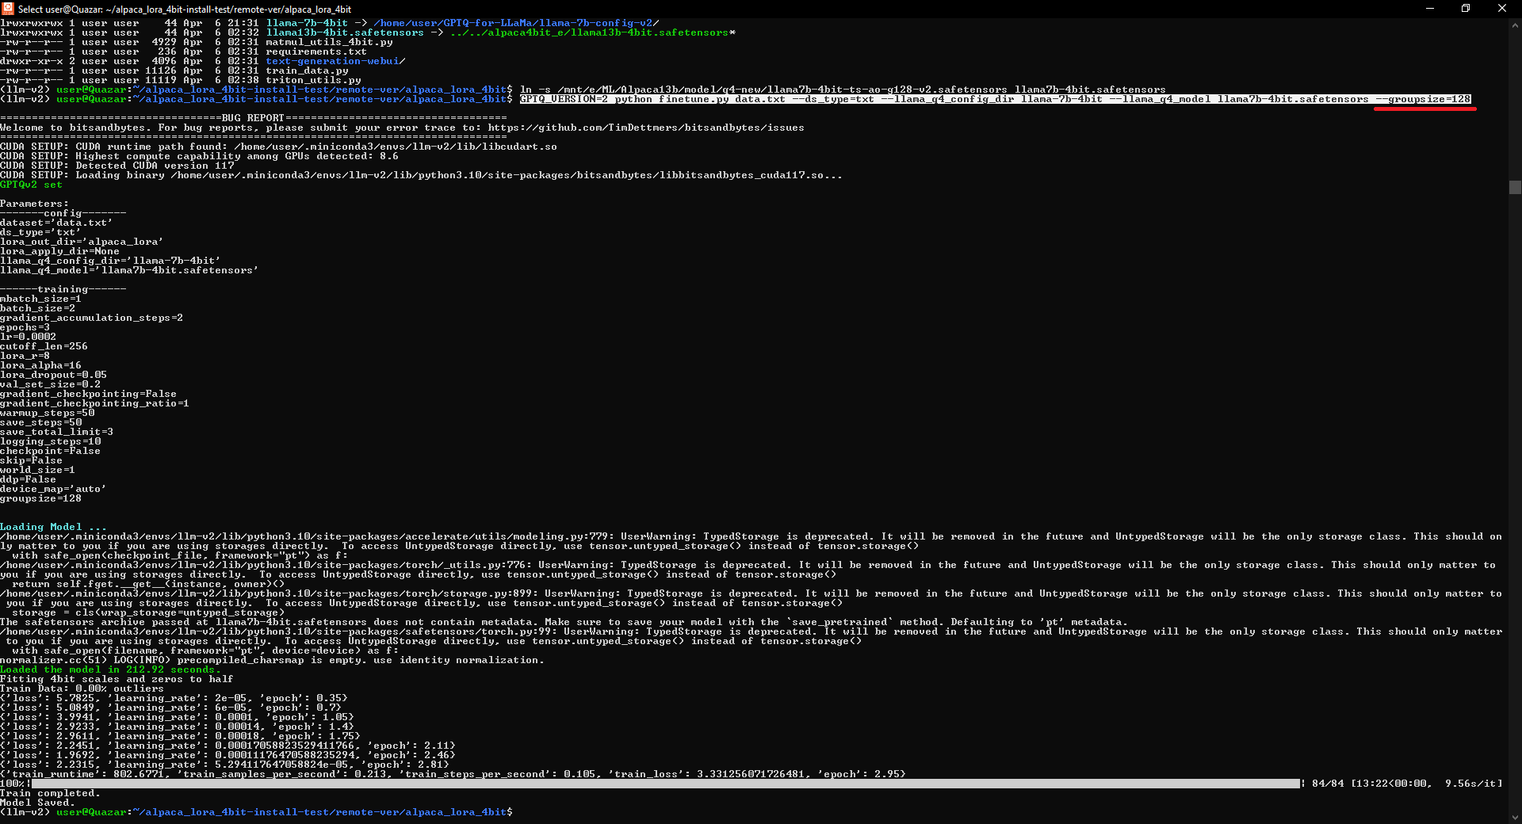
Task: Click the final command prompt line
Action: point(257,812)
